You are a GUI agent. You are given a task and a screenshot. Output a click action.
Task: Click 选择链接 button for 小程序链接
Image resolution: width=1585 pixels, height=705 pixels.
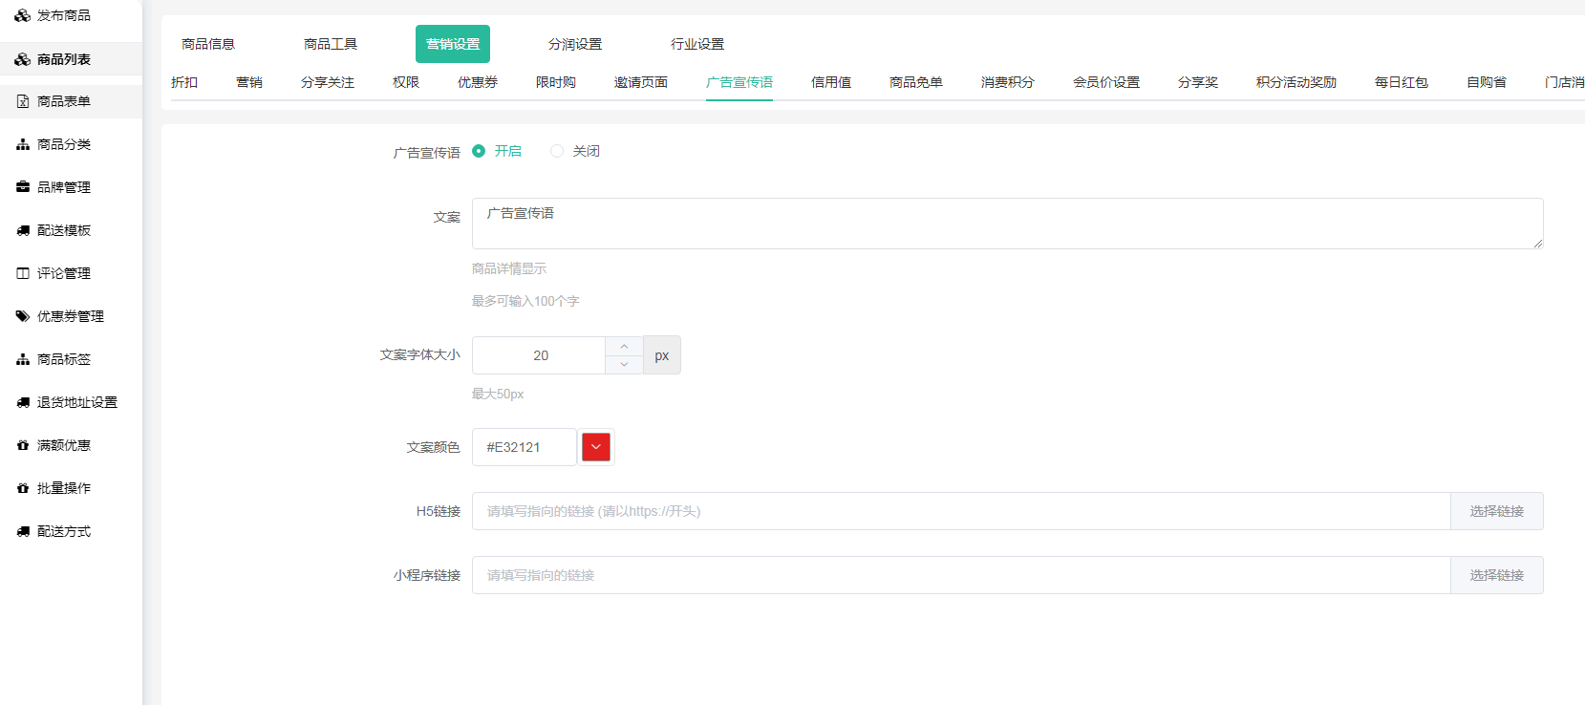click(x=1496, y=575)
